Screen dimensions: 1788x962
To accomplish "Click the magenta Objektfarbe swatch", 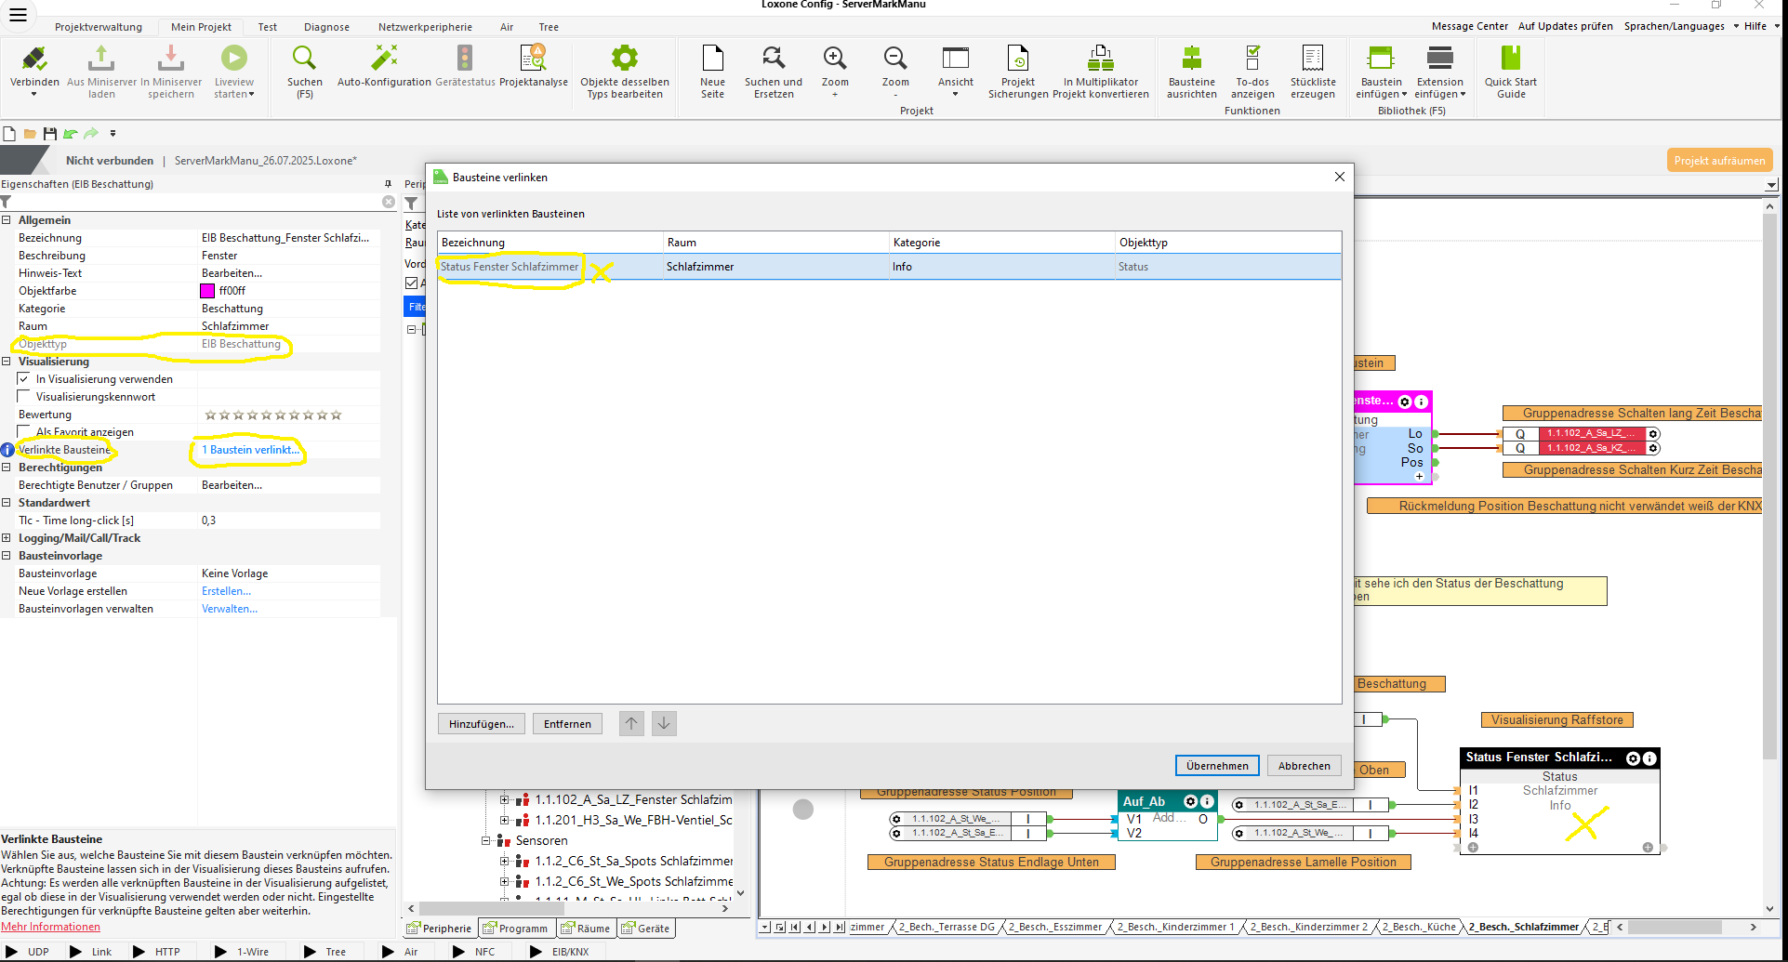I will (207, 291).
